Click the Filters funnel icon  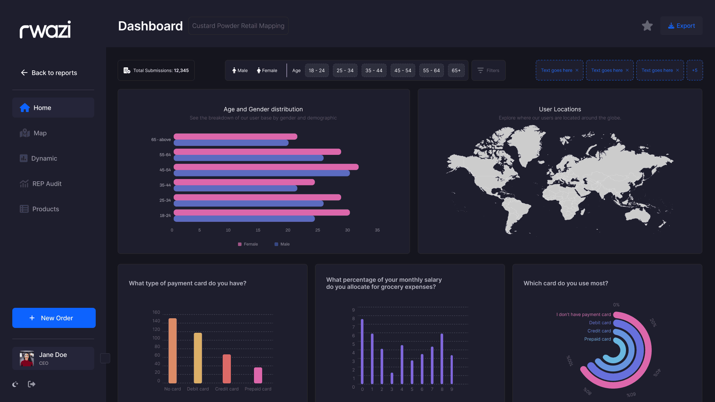(x=480, y=70)
